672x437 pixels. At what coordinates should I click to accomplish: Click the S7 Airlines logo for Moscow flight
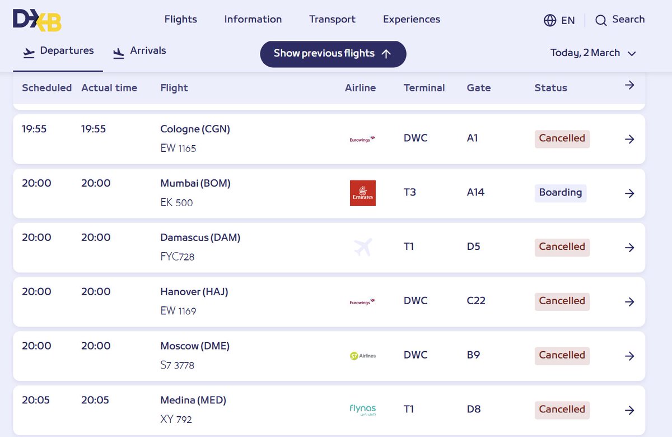tap(362, 355)
